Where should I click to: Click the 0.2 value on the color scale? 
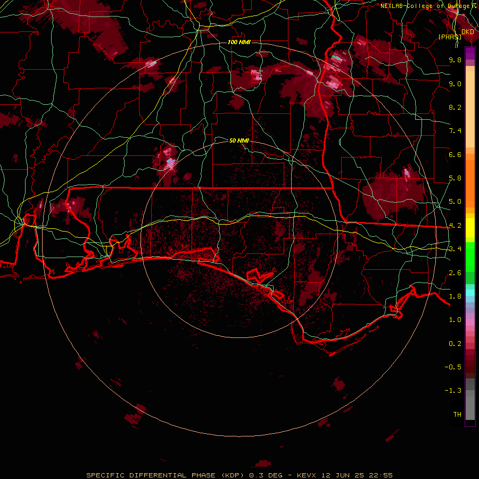coord(455,344)
